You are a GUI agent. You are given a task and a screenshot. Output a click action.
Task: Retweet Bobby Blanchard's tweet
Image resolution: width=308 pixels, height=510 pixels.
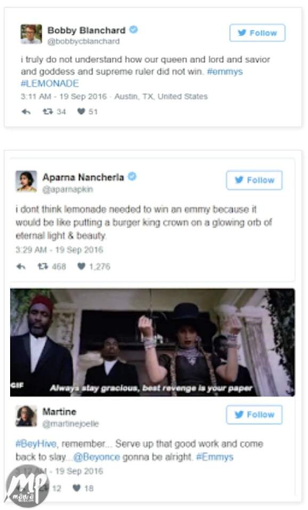coord(48,111)
